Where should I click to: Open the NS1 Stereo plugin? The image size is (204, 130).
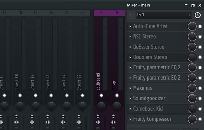pyautogui.click(x=145, y=37)
